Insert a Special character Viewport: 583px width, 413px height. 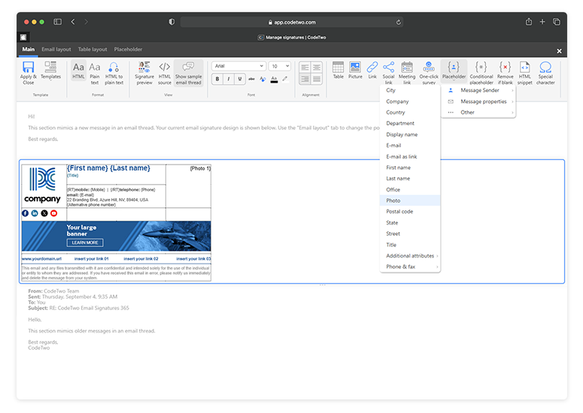[x=545, y=73]
